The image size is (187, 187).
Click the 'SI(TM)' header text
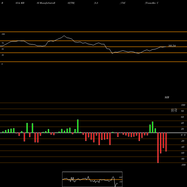click(71, 3)
